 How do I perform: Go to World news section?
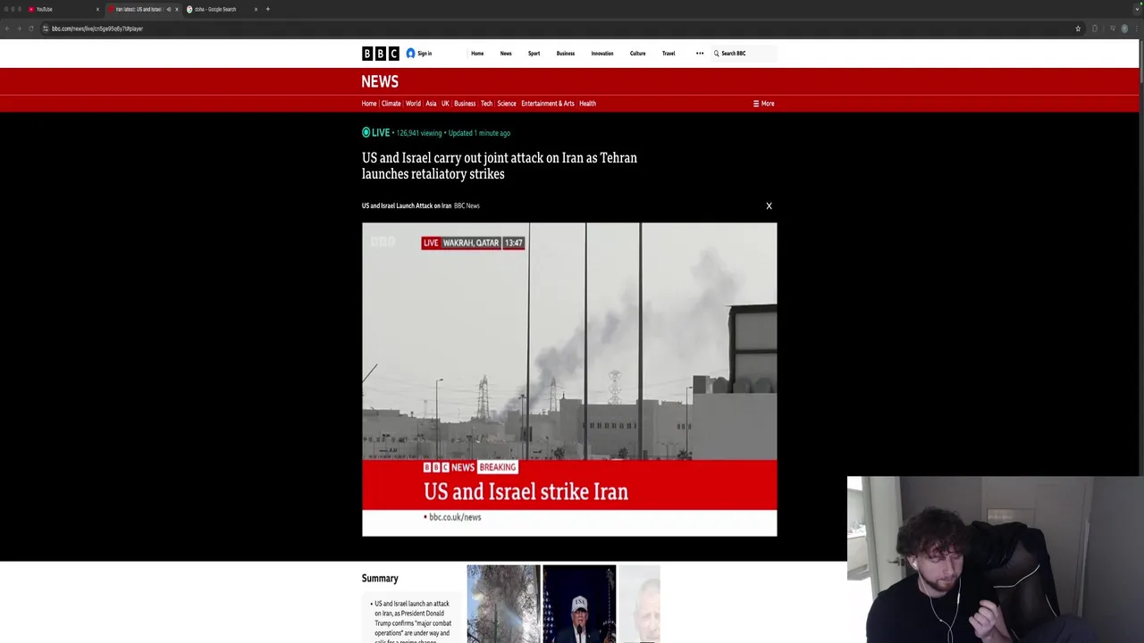click(413, 104)
